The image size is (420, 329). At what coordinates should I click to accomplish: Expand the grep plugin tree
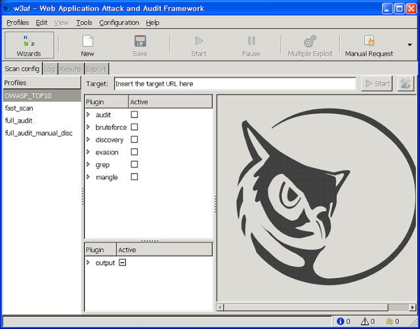pos(88,164)
